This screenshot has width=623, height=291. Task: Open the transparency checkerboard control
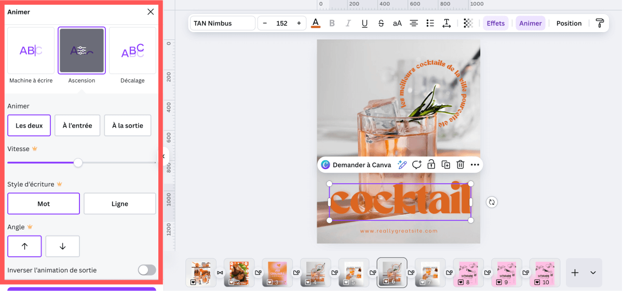pyautogui.click(x=468, y=23)
